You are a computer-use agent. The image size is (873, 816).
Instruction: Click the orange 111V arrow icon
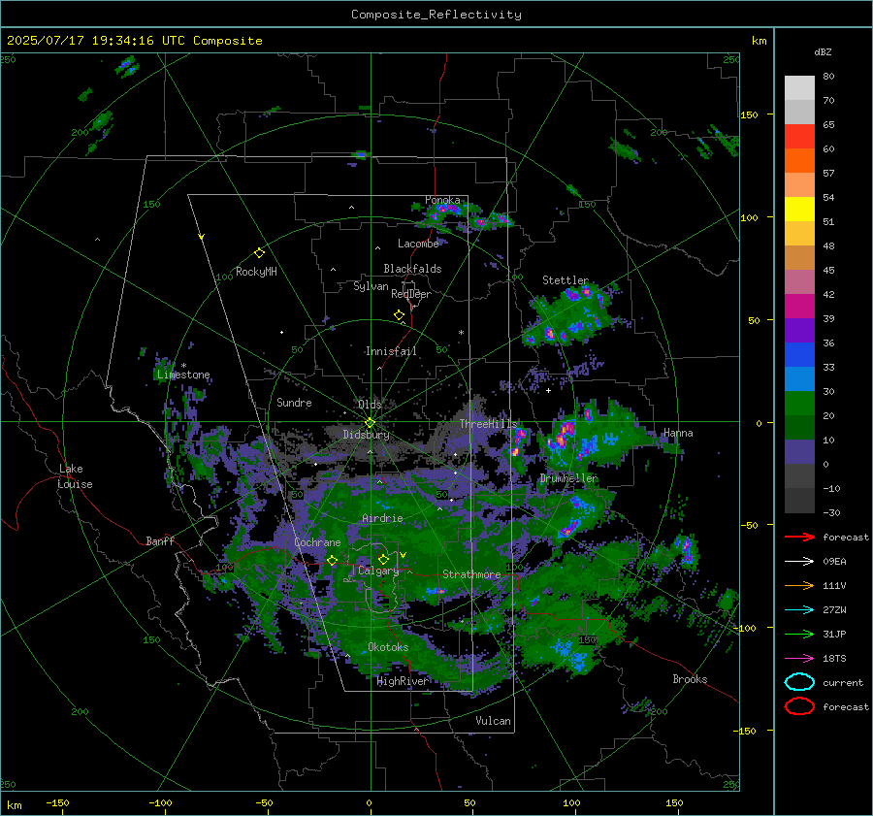click(799, 585)
